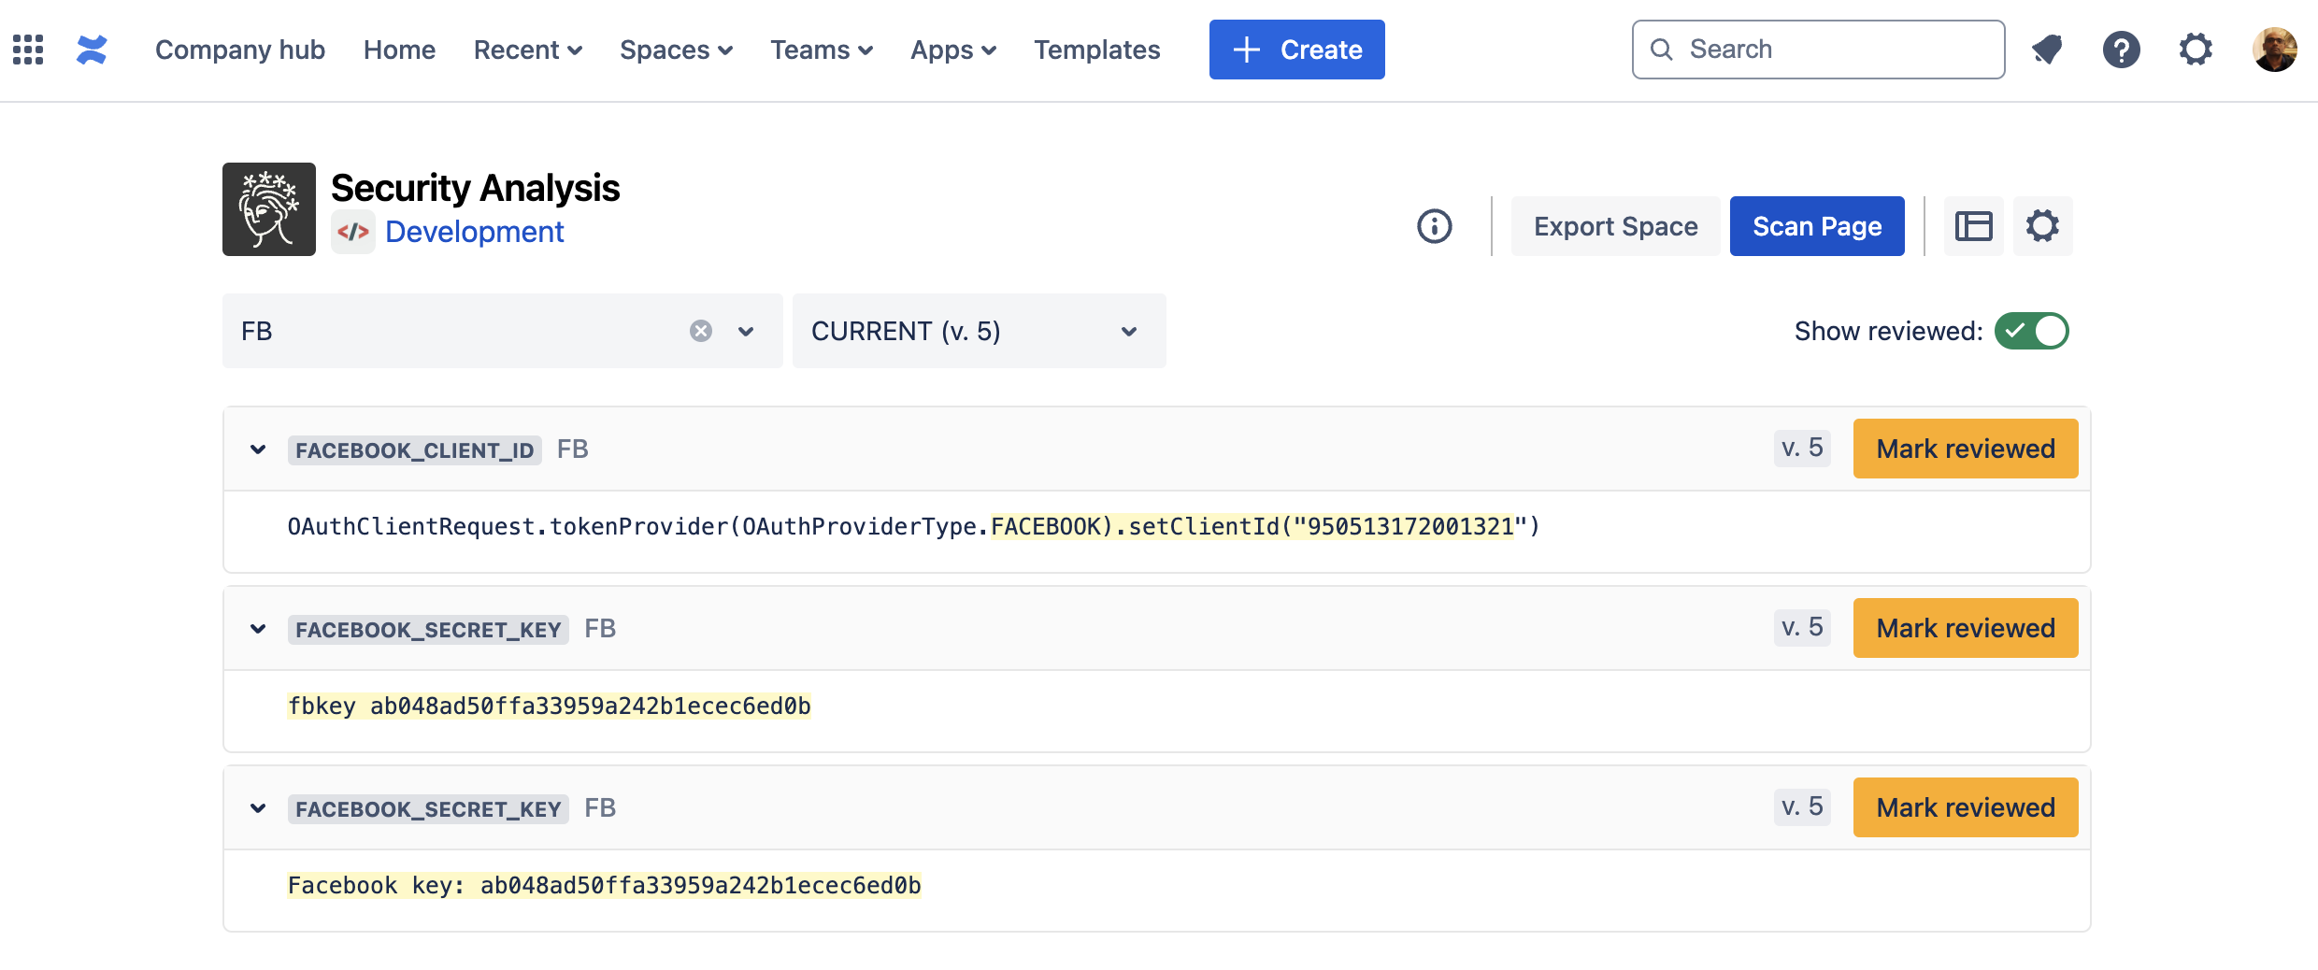Image resolution: width=2318 pixels, height=970 pixels.
Task: Click the OAuthClientRequest code line
Action: pos(913,527)
